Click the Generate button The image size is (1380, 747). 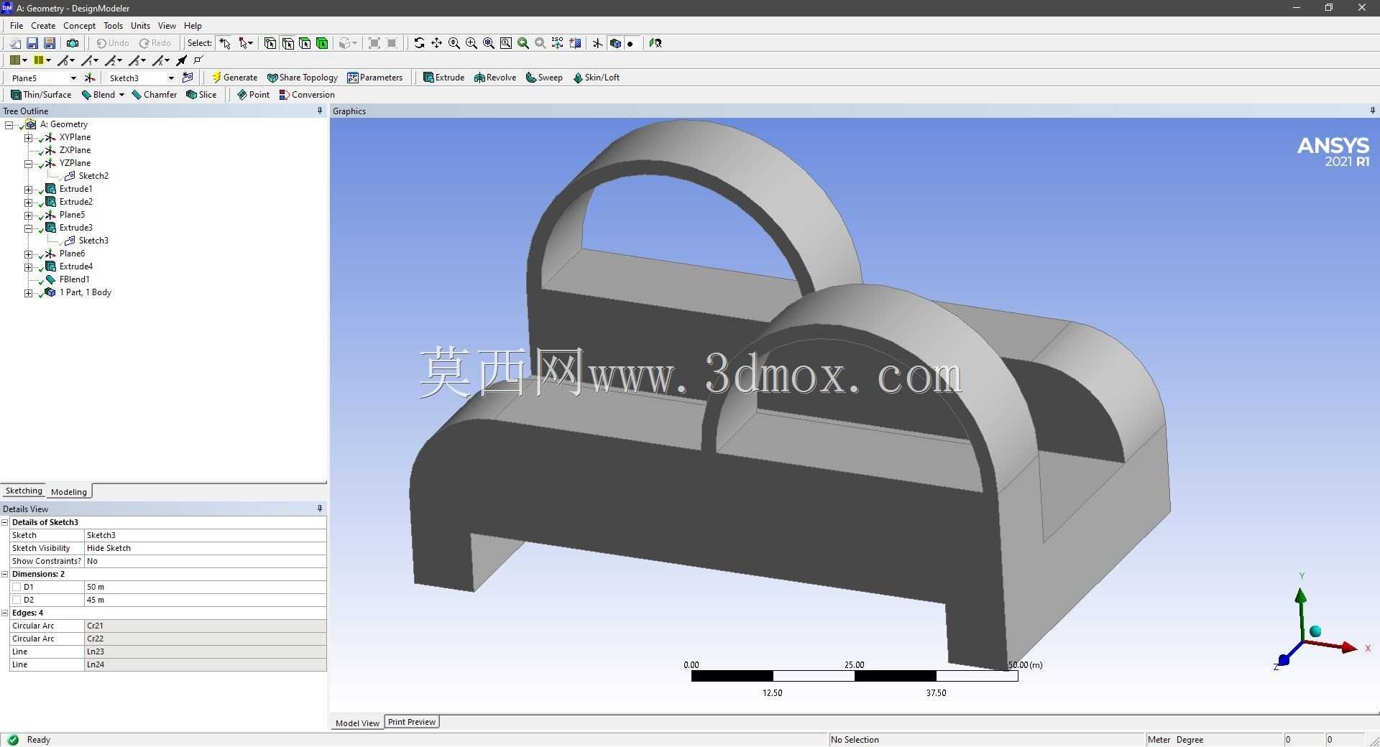point(234,78)
